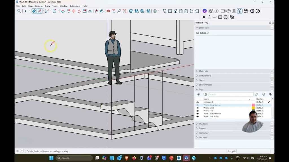Toggle visibility of Roof - Entry Porch tag
This screenshot has width=289, height=162.
click(198, 114)
